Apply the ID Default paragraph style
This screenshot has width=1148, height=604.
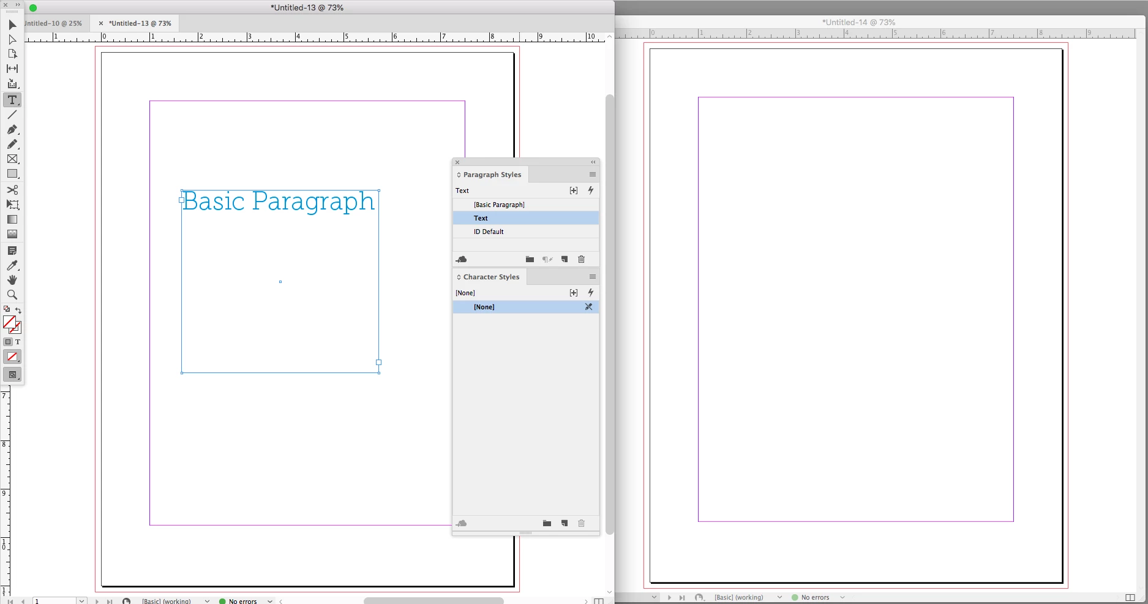(526, 232)
